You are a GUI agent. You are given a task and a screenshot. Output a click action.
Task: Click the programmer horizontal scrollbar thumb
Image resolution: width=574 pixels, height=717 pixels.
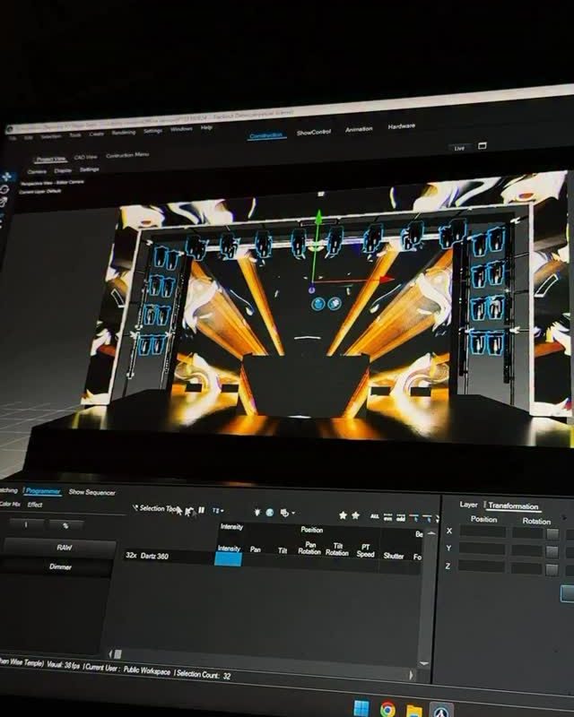(x=118, y=654)
